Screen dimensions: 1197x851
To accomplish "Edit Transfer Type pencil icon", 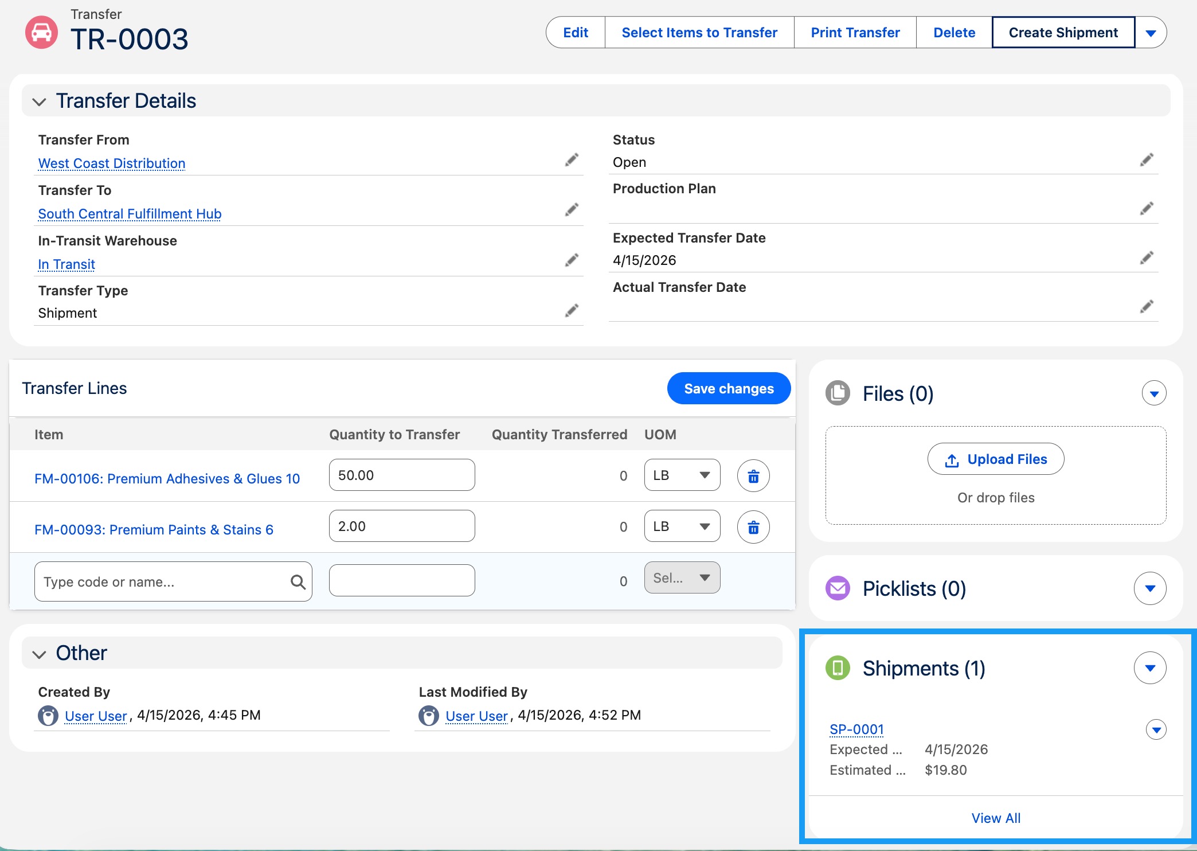I will (x=572, y=310).
